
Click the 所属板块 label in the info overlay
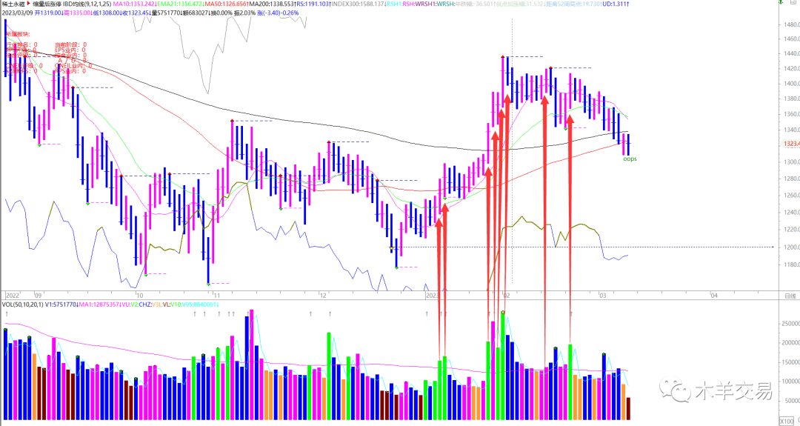coord(18,34)
